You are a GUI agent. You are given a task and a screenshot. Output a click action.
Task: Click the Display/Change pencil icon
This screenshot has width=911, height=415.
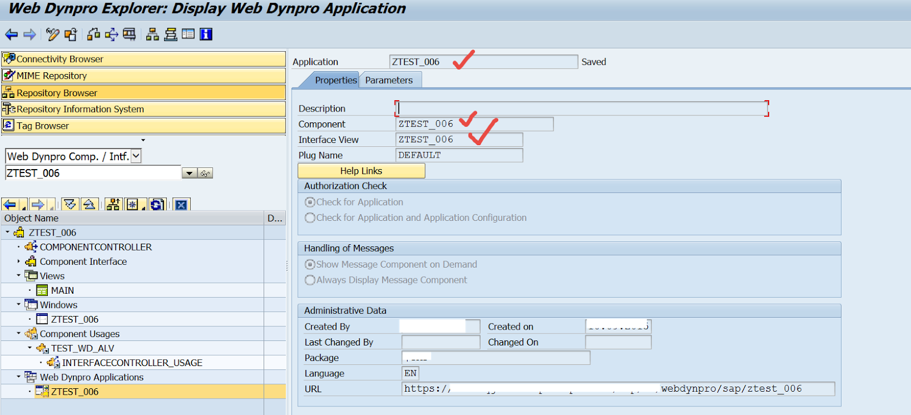pos(52,35)
